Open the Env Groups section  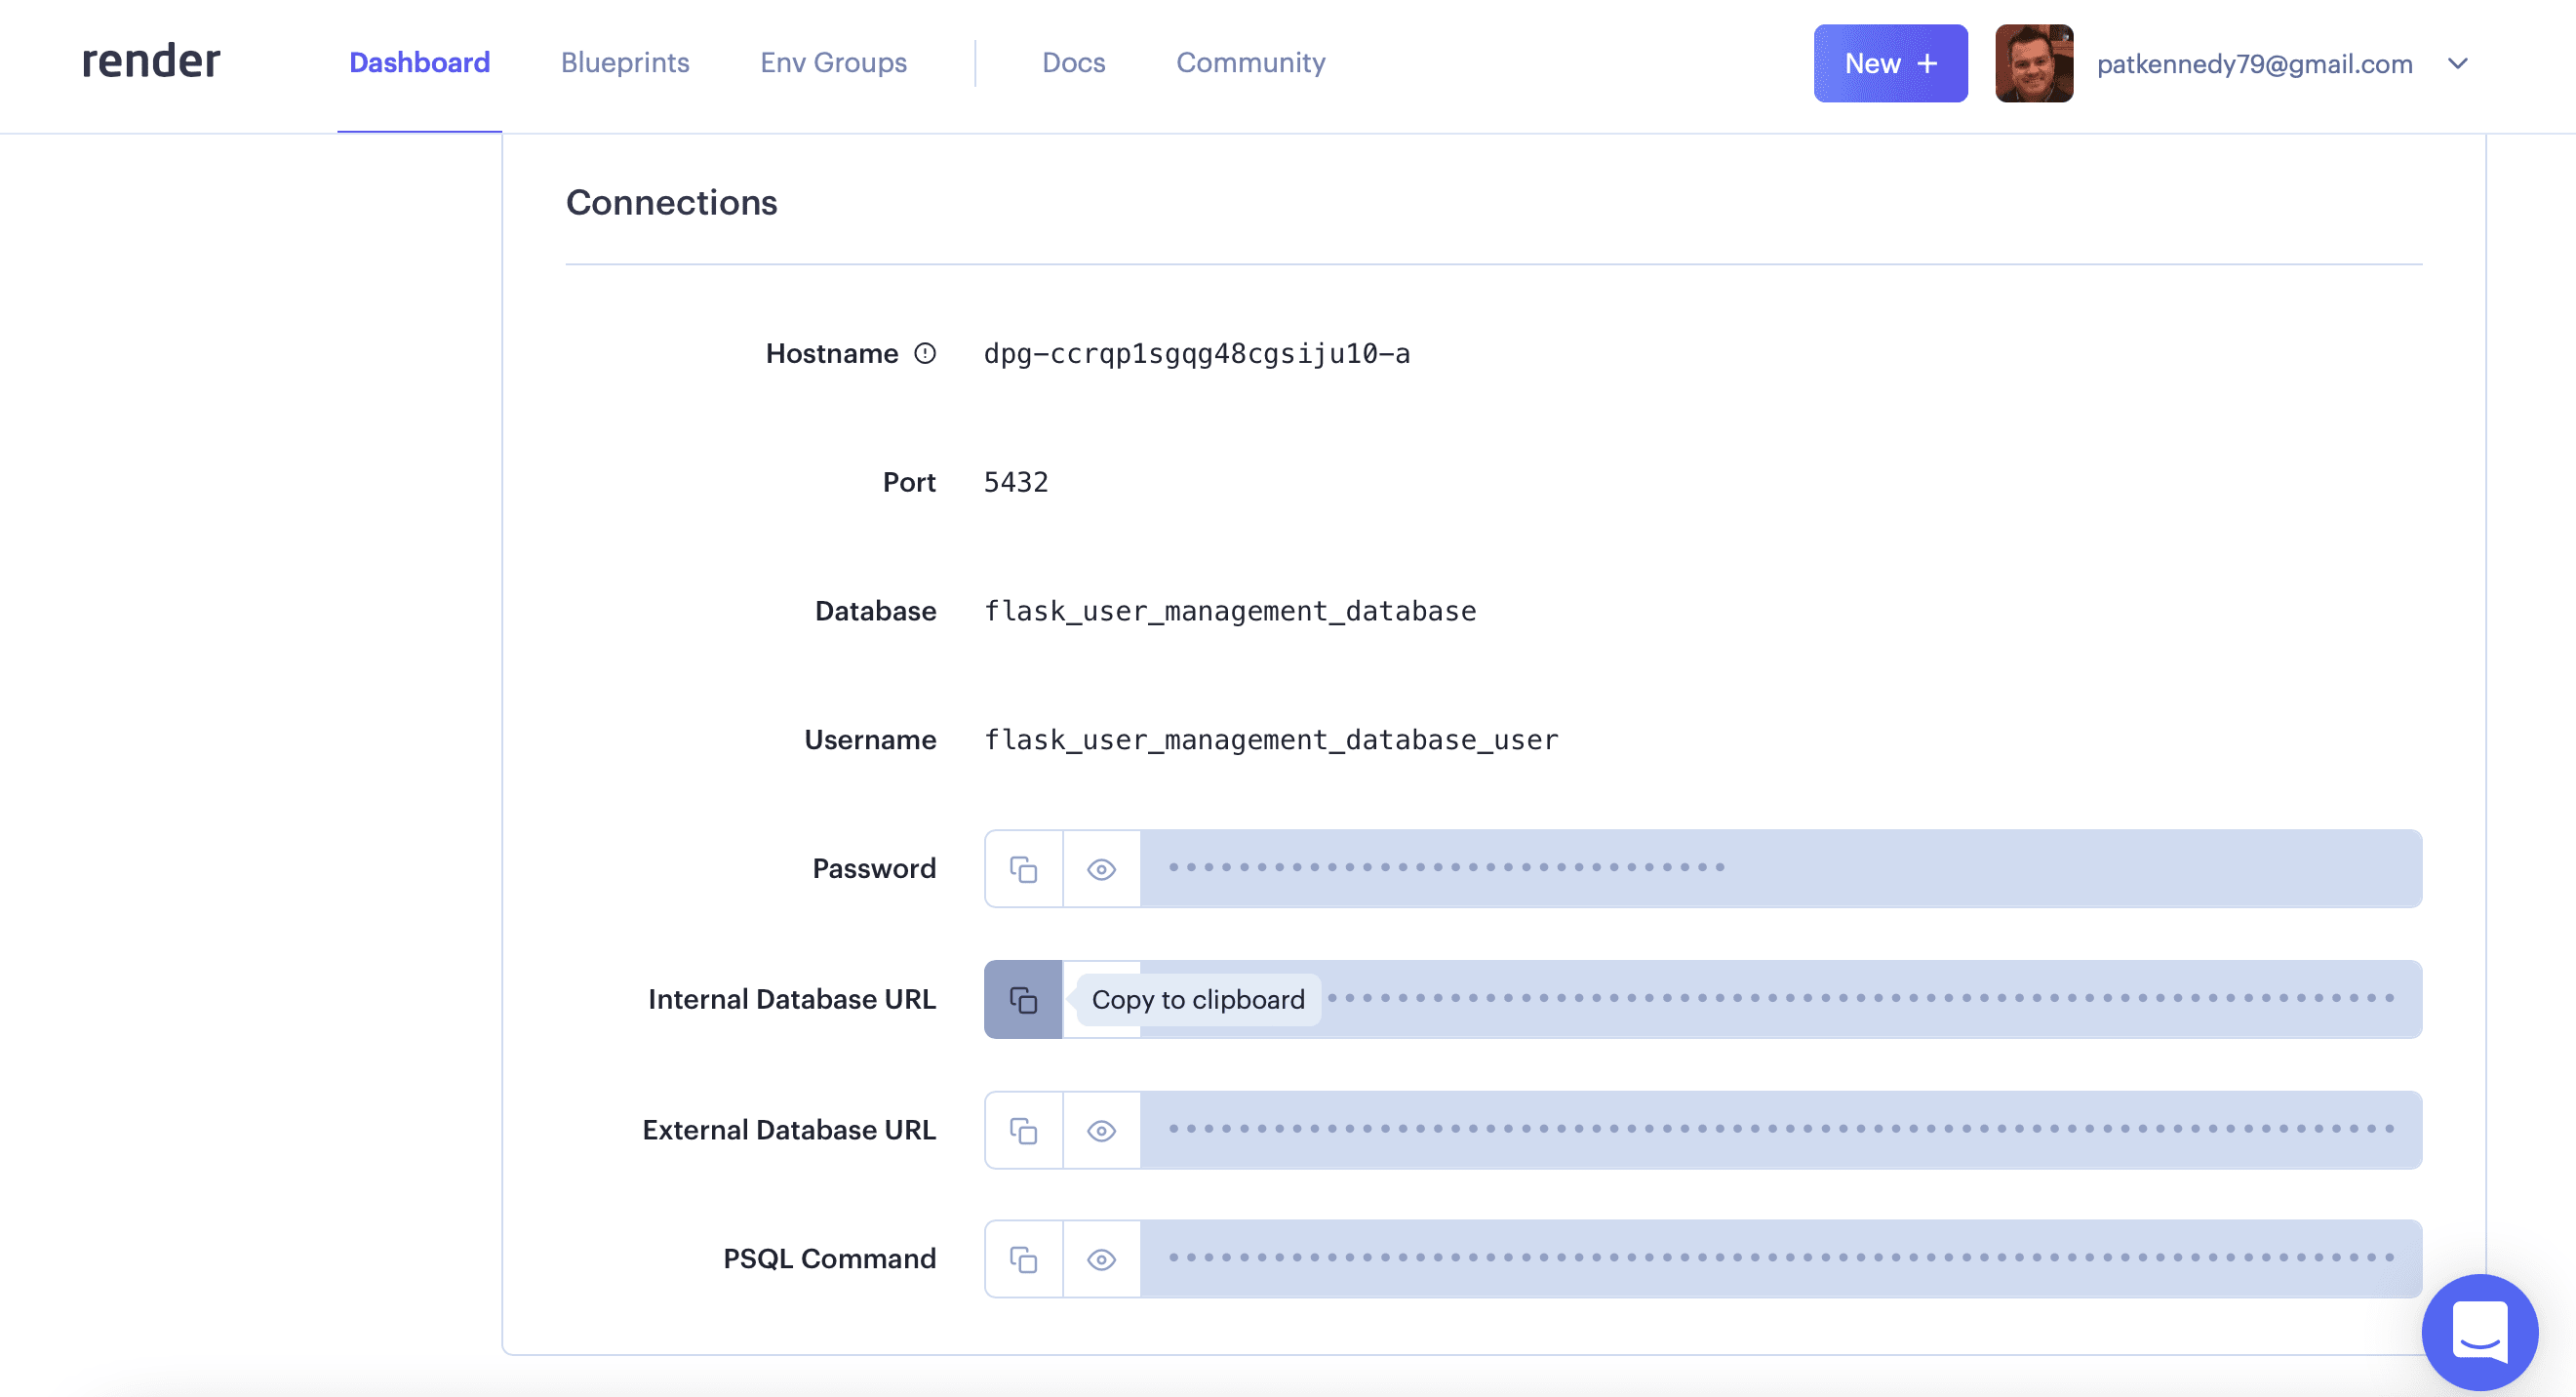click(x=833, y=62)
